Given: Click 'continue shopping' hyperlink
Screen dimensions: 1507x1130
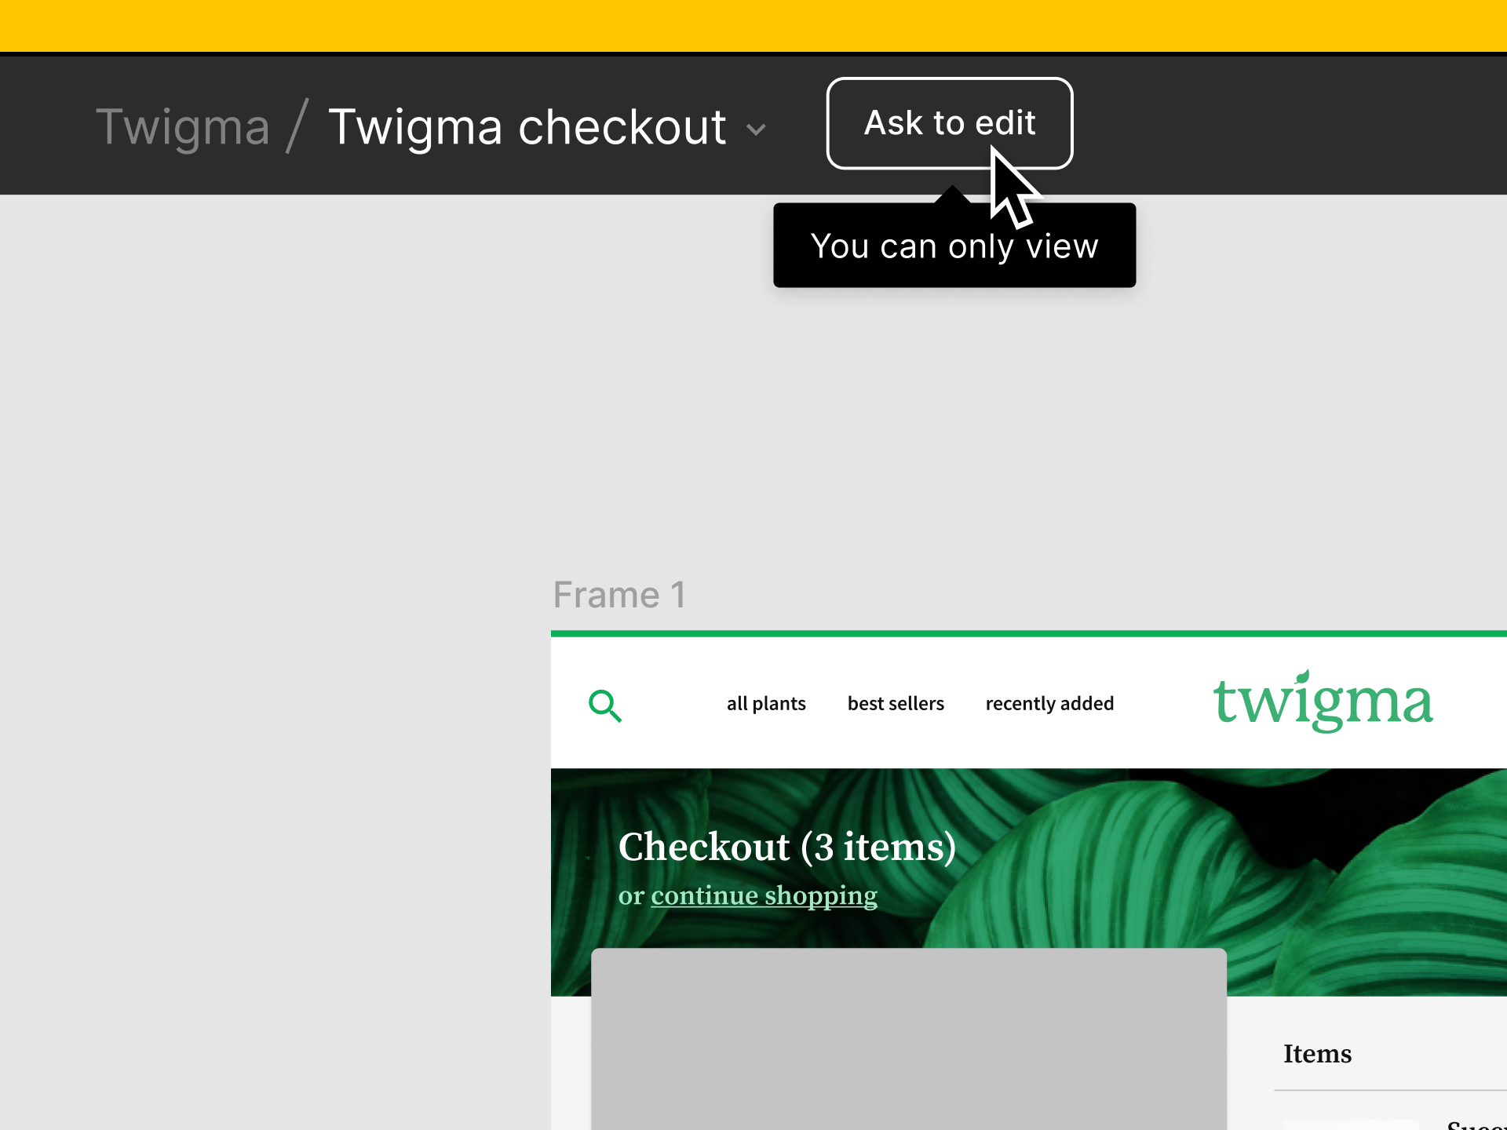Looking at the screenshot, I should pyautogui.click(x=764, y=894).
